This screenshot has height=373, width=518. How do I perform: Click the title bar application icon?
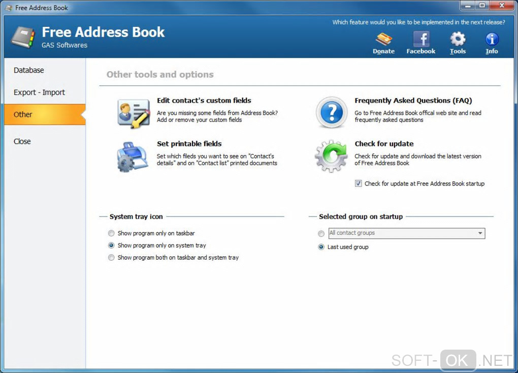point(9,8)
